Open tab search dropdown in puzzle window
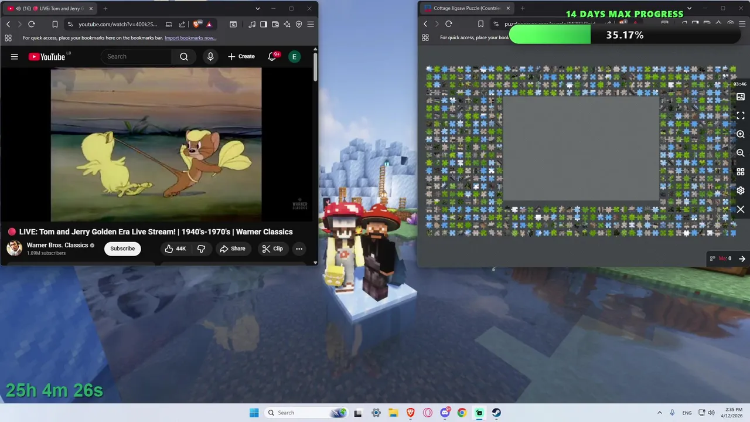 pos(689,8)
